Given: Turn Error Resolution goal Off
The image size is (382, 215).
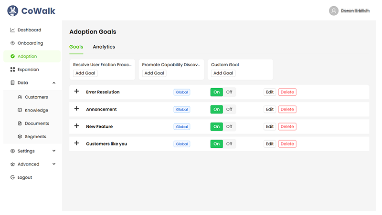Looking at the screenshot, I should click(229, 92).
